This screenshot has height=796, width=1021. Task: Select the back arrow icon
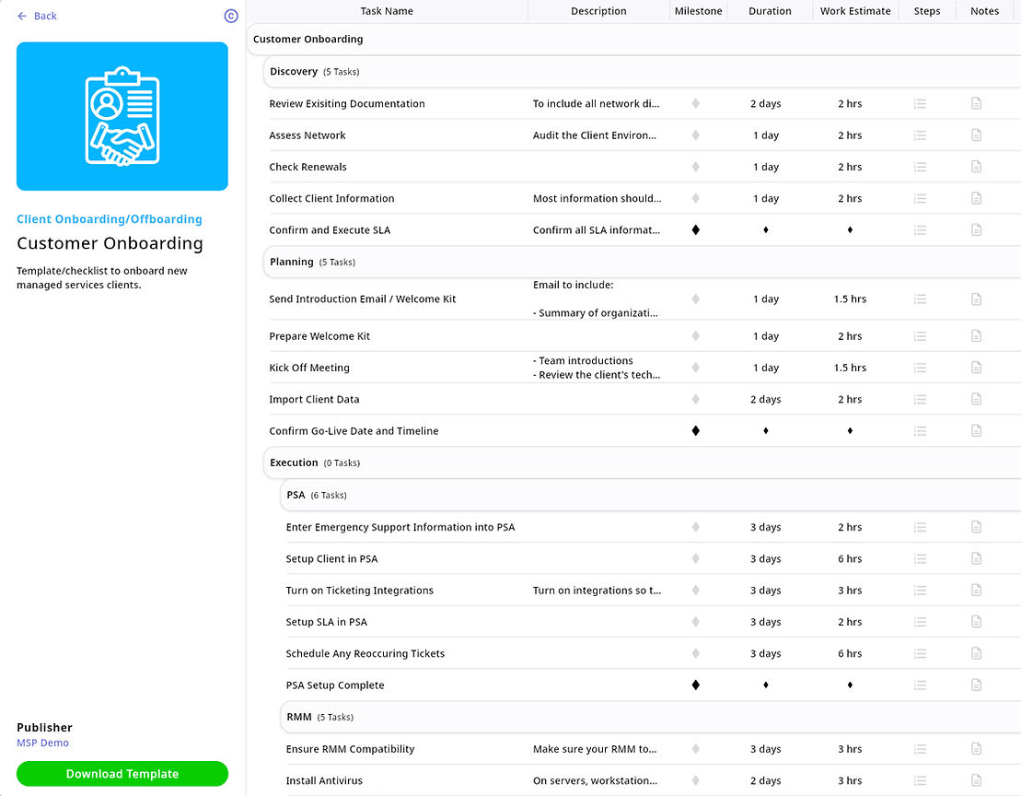tap(20, 16)
